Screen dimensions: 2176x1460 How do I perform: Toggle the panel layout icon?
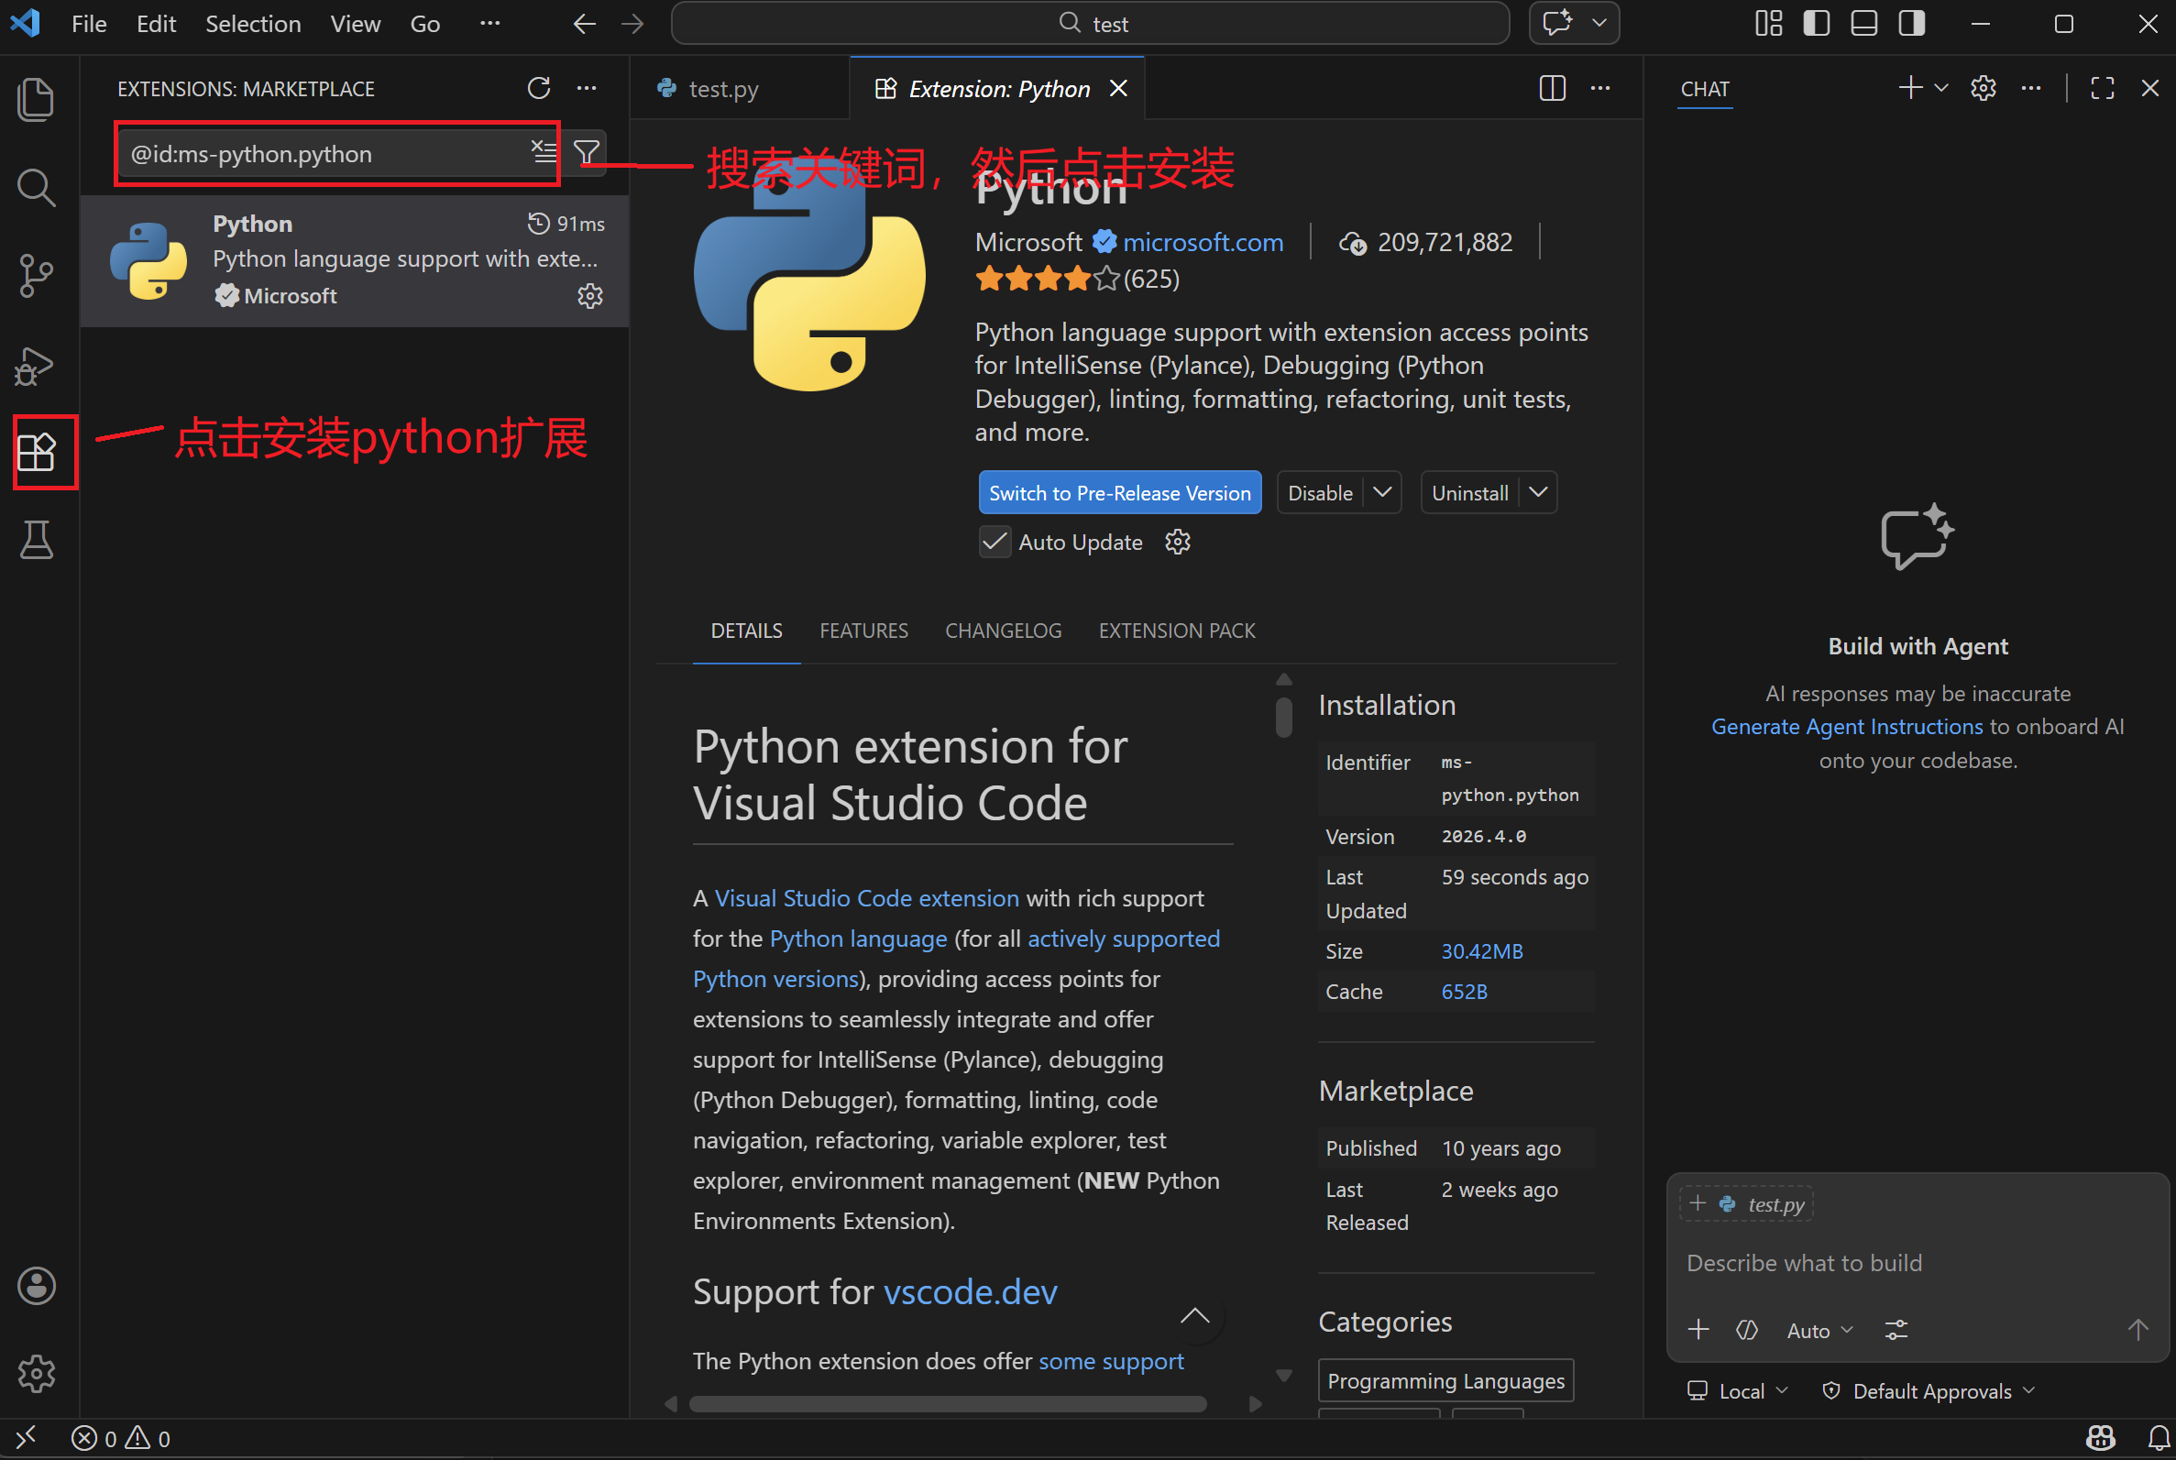(1863, 23)
